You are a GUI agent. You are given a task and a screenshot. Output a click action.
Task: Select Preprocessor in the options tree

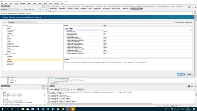point(10,43)
